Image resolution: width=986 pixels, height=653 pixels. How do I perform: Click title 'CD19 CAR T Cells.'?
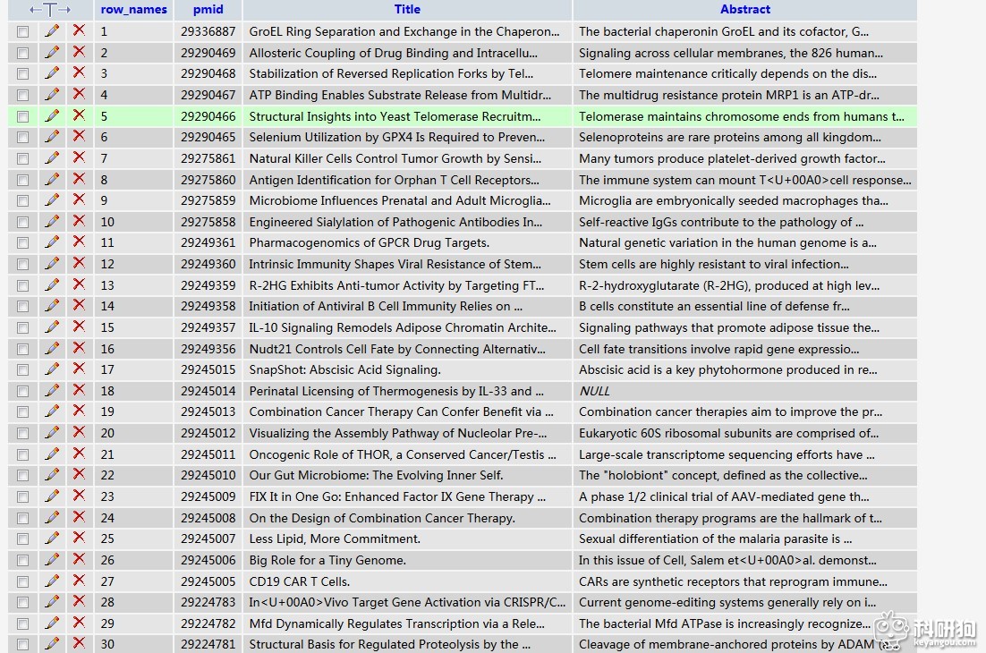pyautogui.click(x=300, y=581)
